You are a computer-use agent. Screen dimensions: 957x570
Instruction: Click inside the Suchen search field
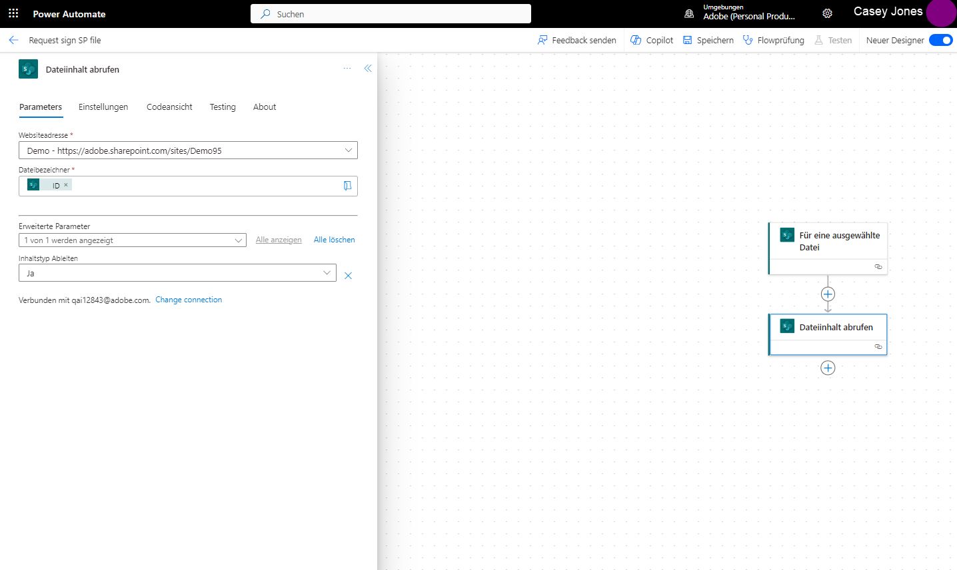click(x=391, y=13)
